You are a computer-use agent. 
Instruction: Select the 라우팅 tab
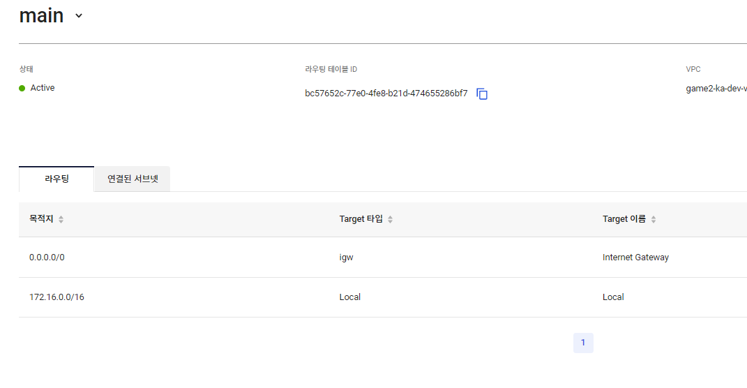[x=56, y=179]
